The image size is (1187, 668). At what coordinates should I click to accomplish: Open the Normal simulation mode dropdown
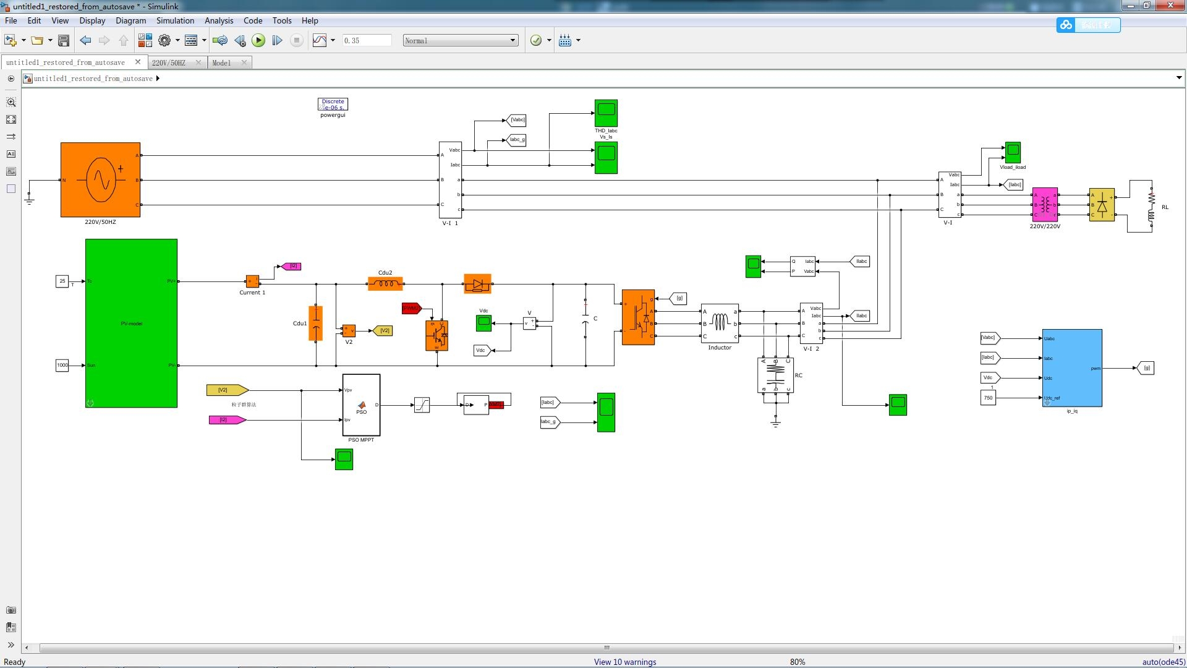(460, 40)
